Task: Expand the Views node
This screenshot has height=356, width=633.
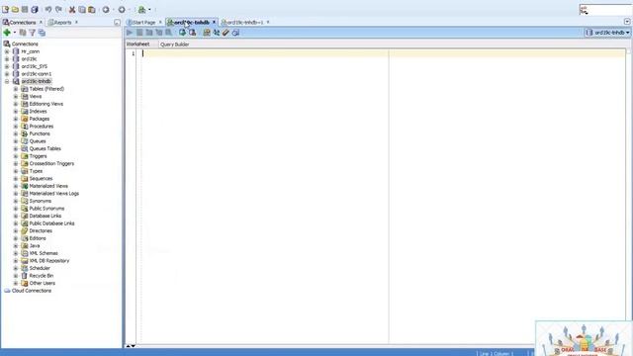Action: tap(16, 97)
